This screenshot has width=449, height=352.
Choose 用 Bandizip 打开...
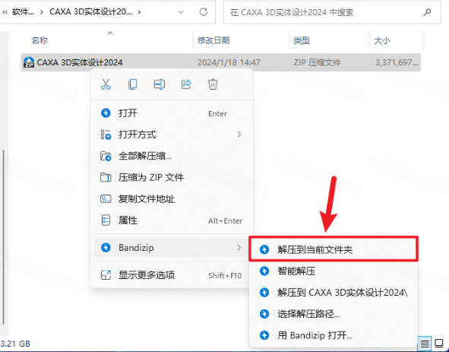coord(334,335)
